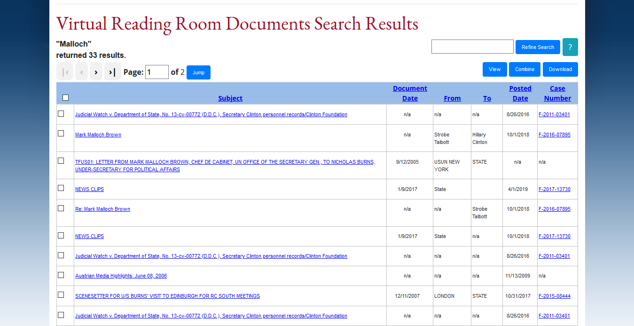634x326 pixels.
Task: Focus the refine search text field
Action: coord(472,47)
